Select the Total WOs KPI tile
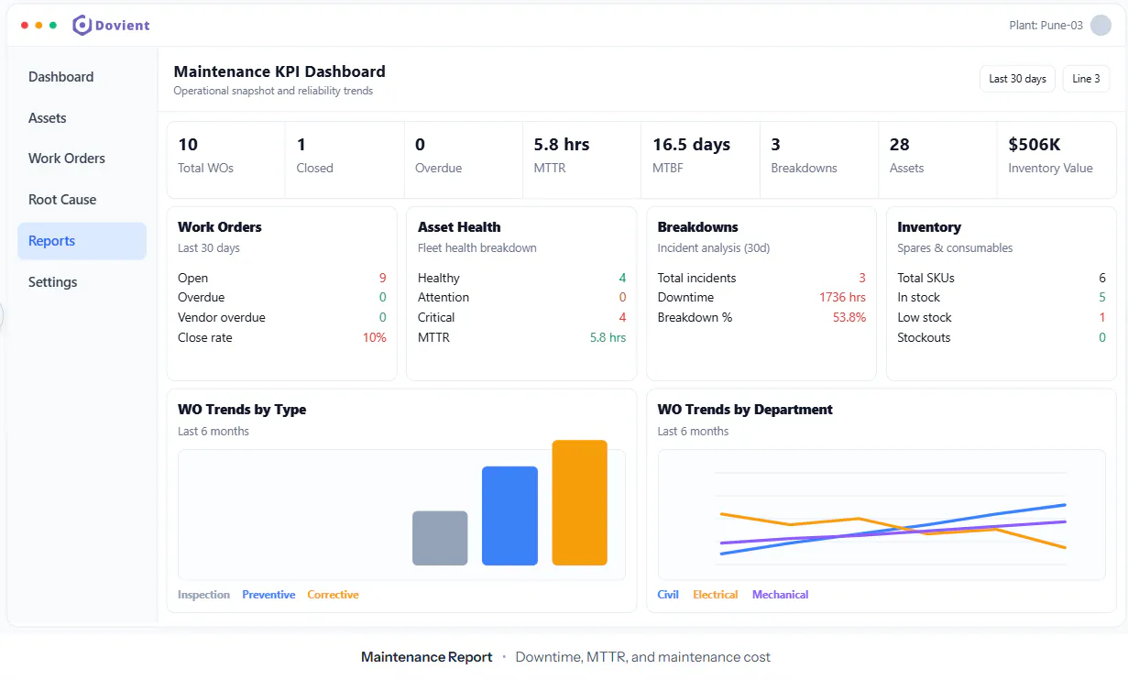This screenshot has width=1128, height=680. [x=225, y=159]
